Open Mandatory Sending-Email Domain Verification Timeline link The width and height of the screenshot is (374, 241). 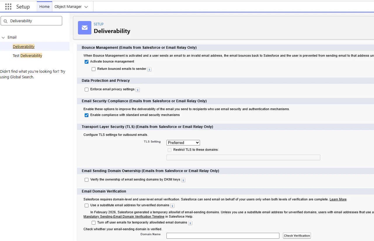(x=124, y=217)
